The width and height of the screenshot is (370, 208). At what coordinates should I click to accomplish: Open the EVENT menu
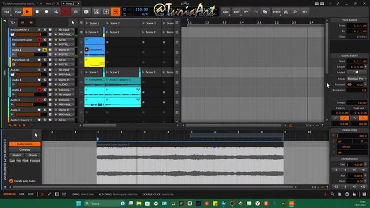[x=276, y=12]
